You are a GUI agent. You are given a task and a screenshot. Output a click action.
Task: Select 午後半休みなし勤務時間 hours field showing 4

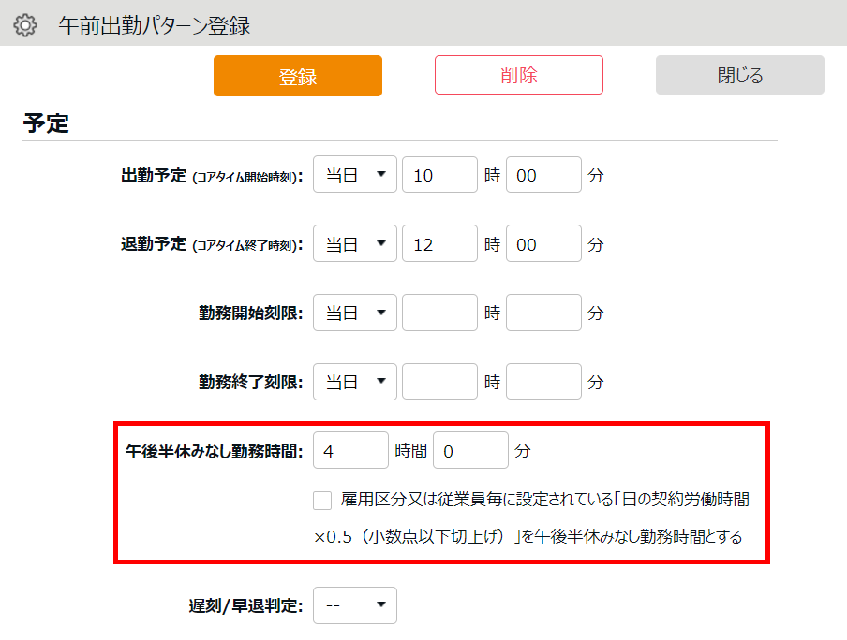click(350, 451)
